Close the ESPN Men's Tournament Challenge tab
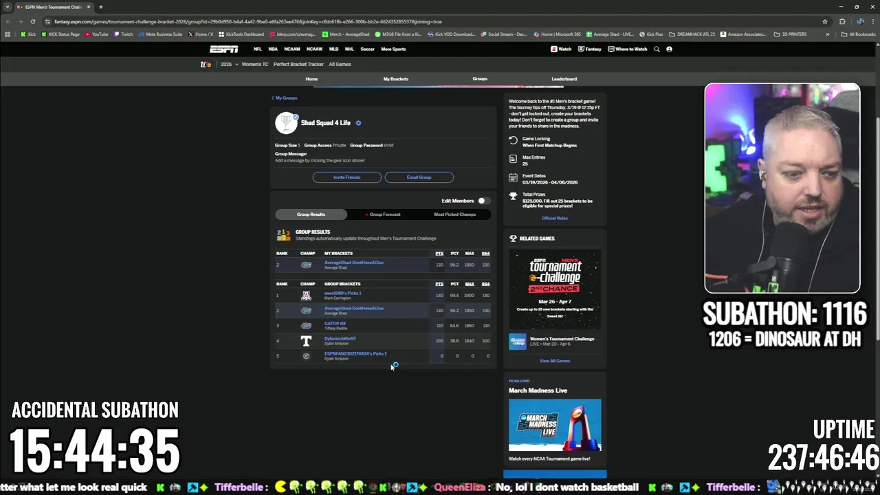This screenshot has width=880, height=495. [88, 7]
